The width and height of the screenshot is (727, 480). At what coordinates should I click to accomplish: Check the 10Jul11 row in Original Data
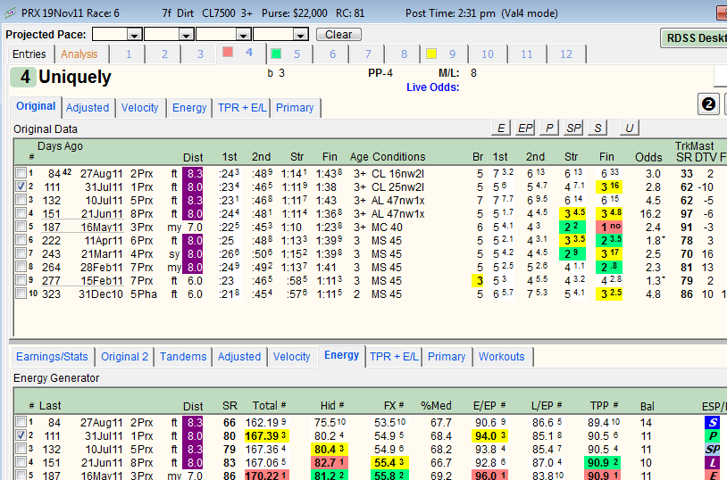click(21, 200)
